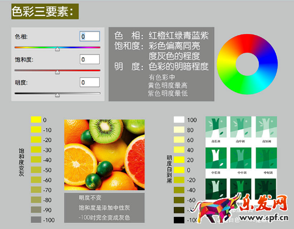Click the caption 明度不变
Viewport: 294px width, 229px height.
point(90,197)
